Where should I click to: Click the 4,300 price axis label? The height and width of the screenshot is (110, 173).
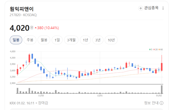click(x=13, y=58)
